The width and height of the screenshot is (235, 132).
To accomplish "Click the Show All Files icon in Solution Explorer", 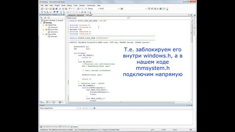I will pyautogui.click(x=45, y=18).
